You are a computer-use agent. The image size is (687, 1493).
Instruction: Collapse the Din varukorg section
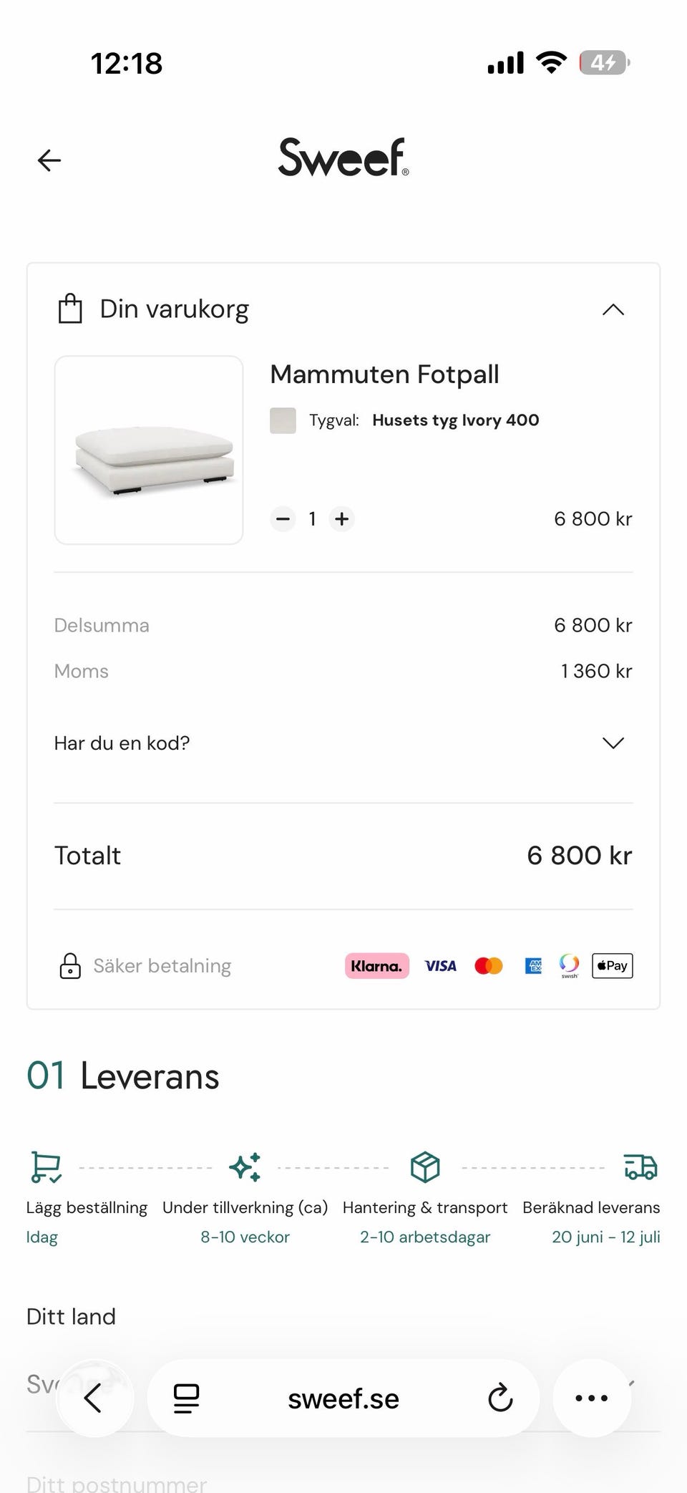click(x=613, y=309)
